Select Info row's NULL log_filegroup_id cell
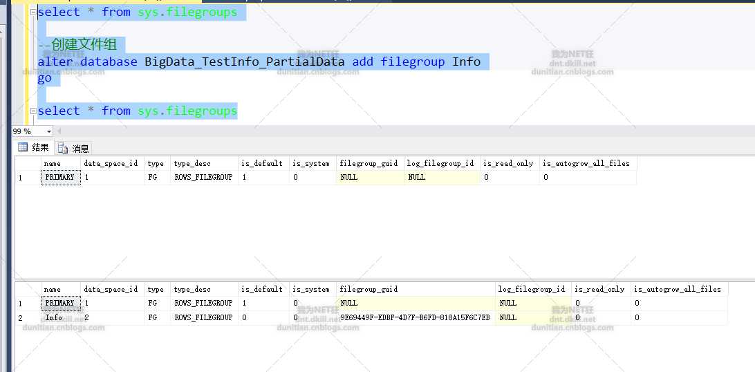This screenshot has height=372, width=755. [x=534, y=317]
